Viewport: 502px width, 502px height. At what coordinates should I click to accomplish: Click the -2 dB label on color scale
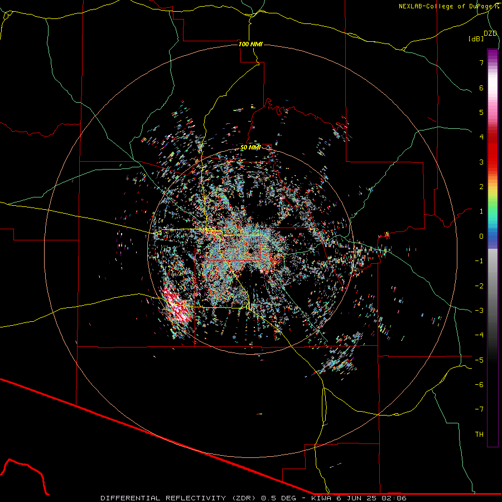[x=479, y=286]
